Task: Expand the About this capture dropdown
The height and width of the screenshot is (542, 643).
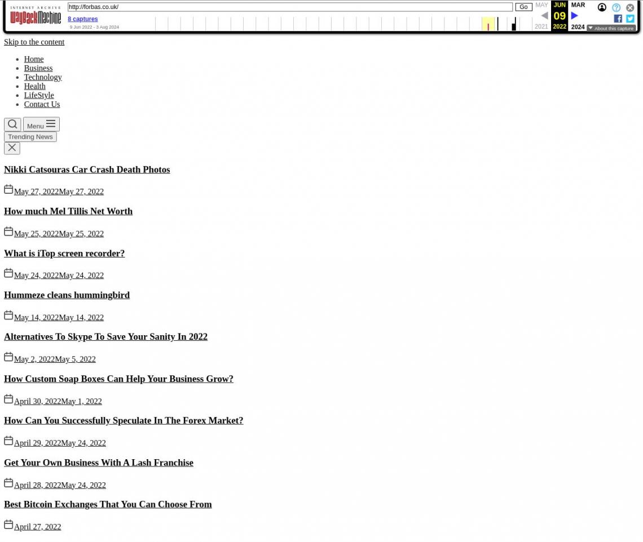Action: click(x=611, y=28)
